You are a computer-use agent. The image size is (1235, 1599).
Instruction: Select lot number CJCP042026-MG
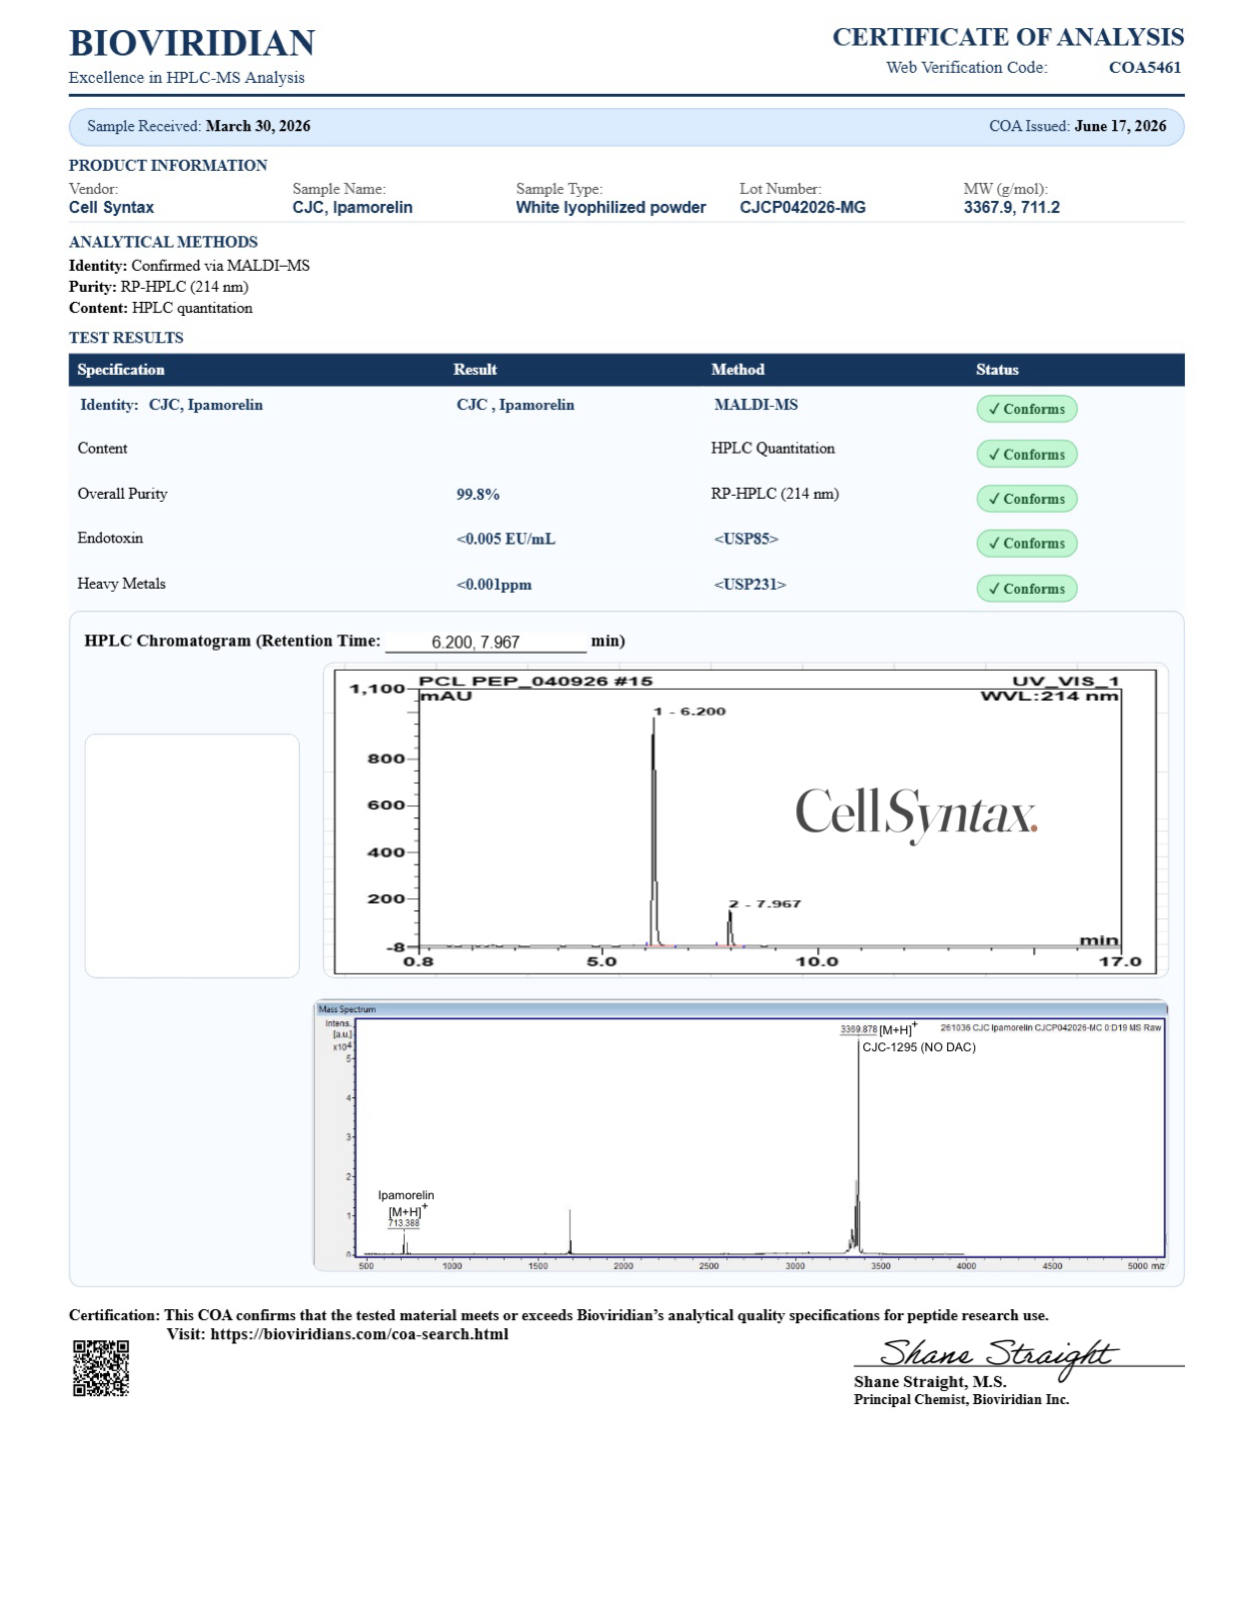(802, 208)
